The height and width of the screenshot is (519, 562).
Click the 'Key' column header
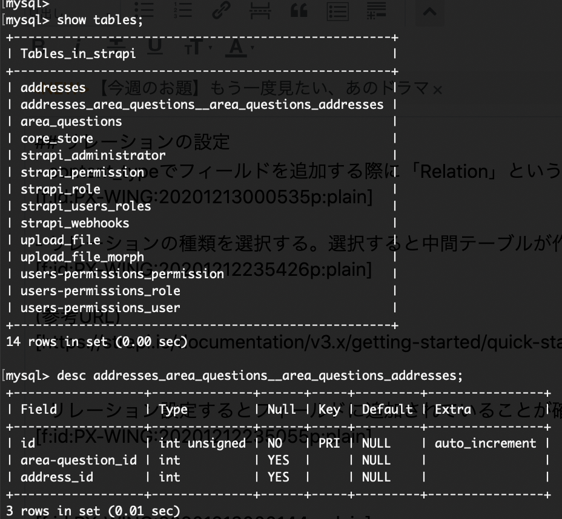329,410
